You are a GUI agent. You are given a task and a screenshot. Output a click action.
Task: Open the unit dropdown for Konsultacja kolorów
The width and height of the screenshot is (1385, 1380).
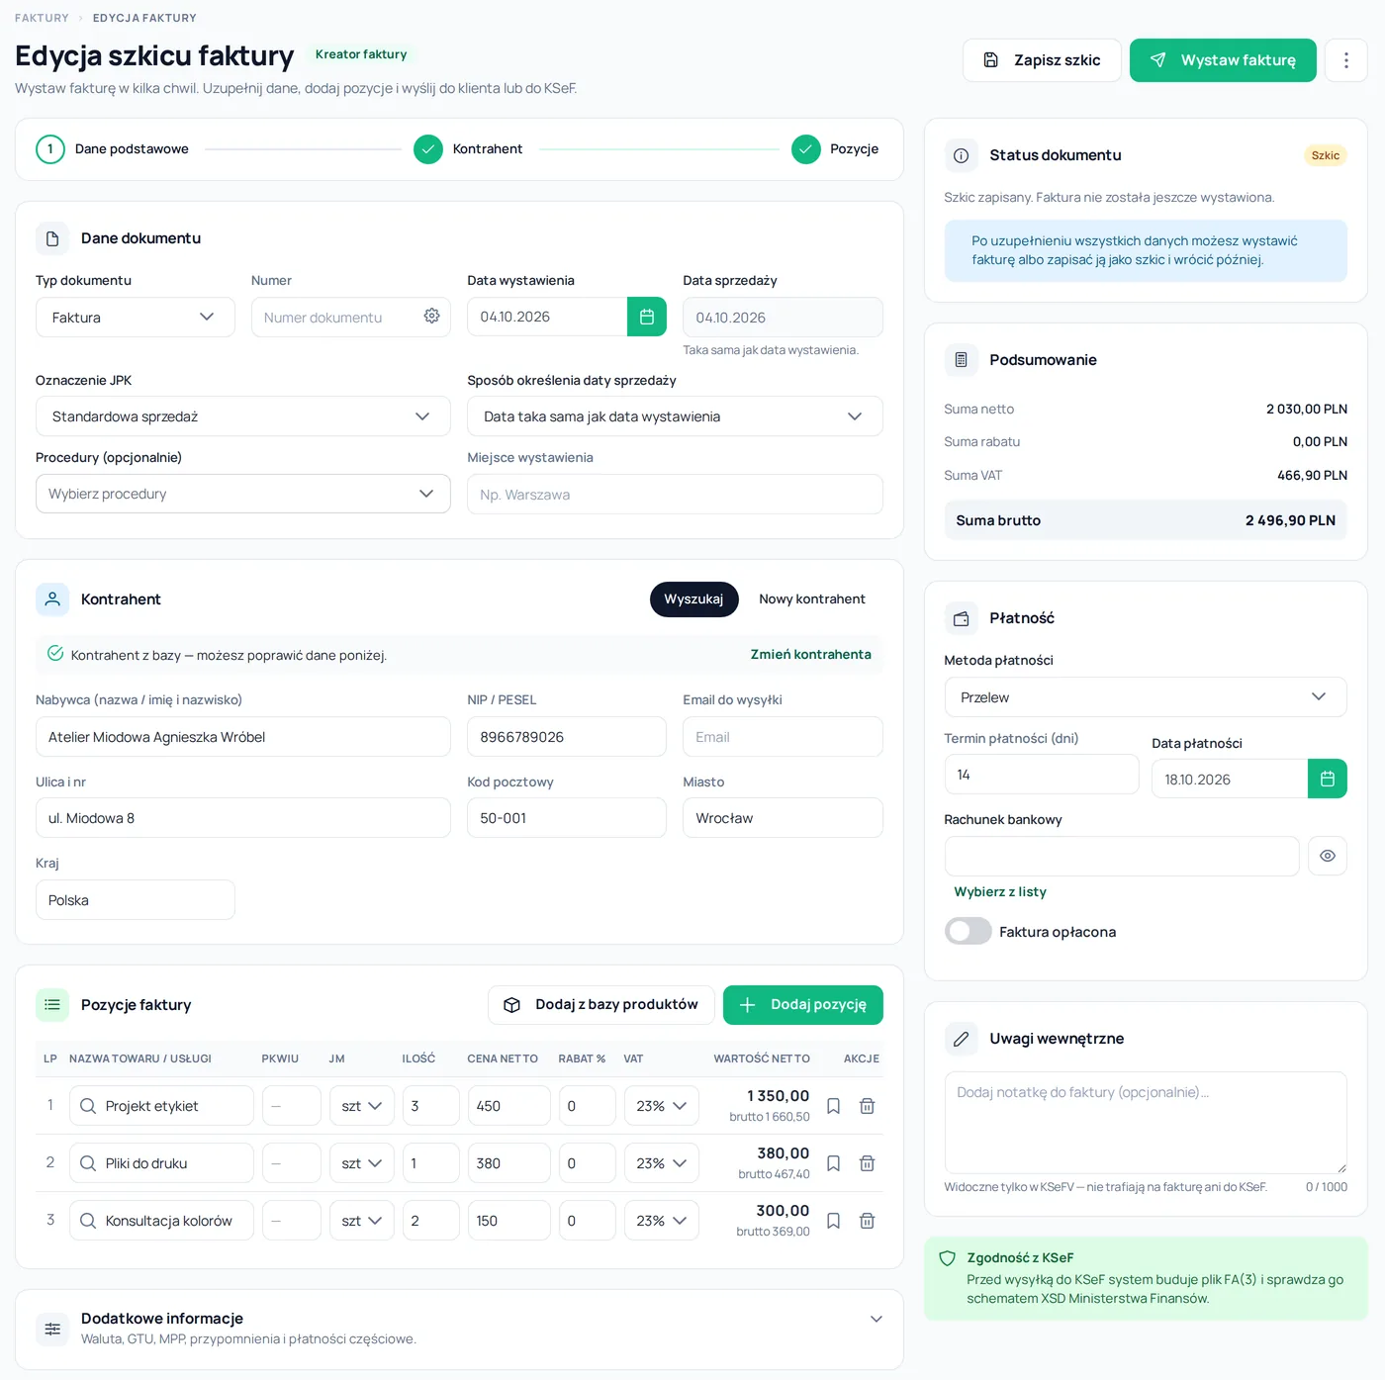(x=362, y=1221)
